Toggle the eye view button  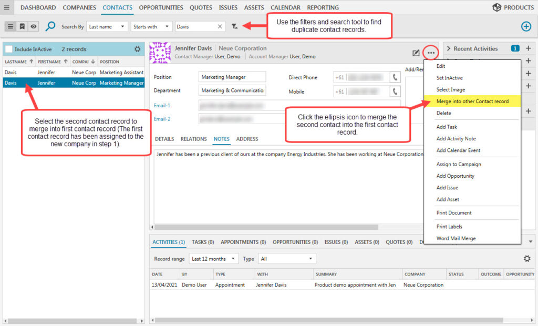[34, 26]
